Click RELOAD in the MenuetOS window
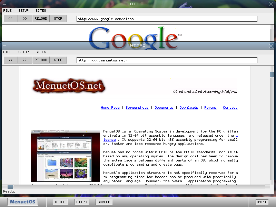This screenshot has width=276, height=207. (x=41, y=60)
